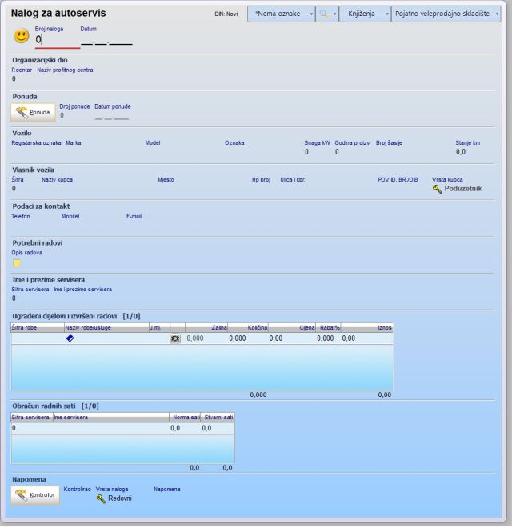Click the Datum ponude date field
512x528 pixels.
(111, 116)
